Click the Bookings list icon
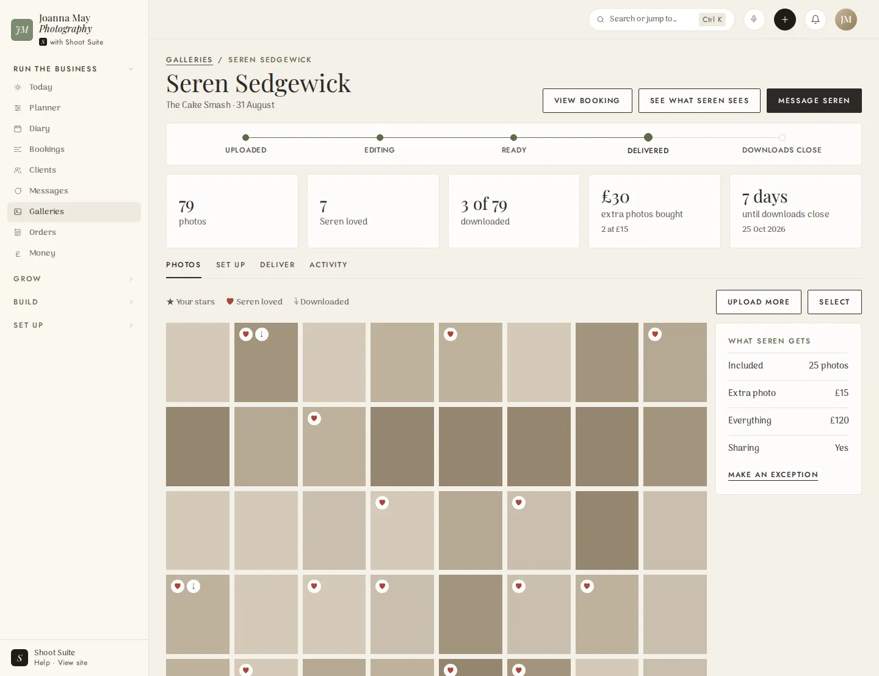 pos(18,149)
